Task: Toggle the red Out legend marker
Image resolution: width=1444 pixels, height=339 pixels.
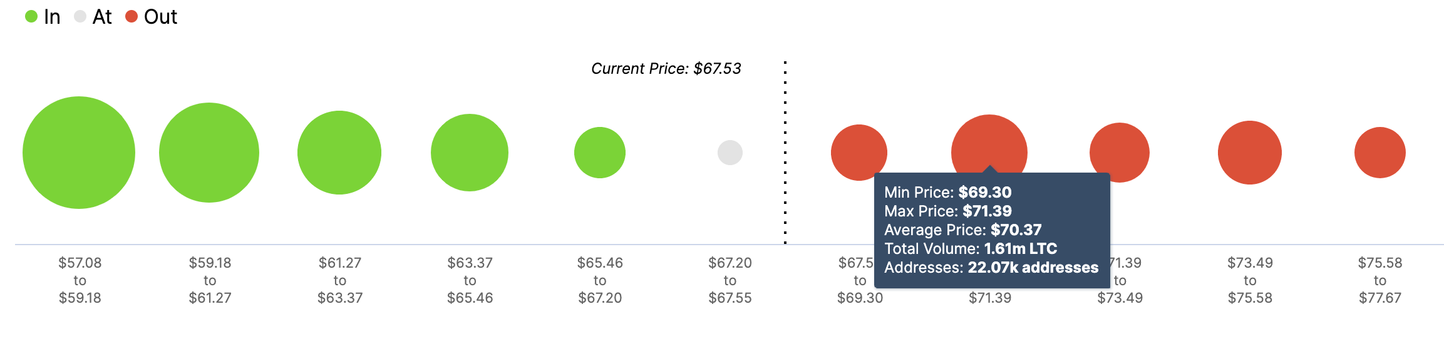Action: (x=132, y=17)
